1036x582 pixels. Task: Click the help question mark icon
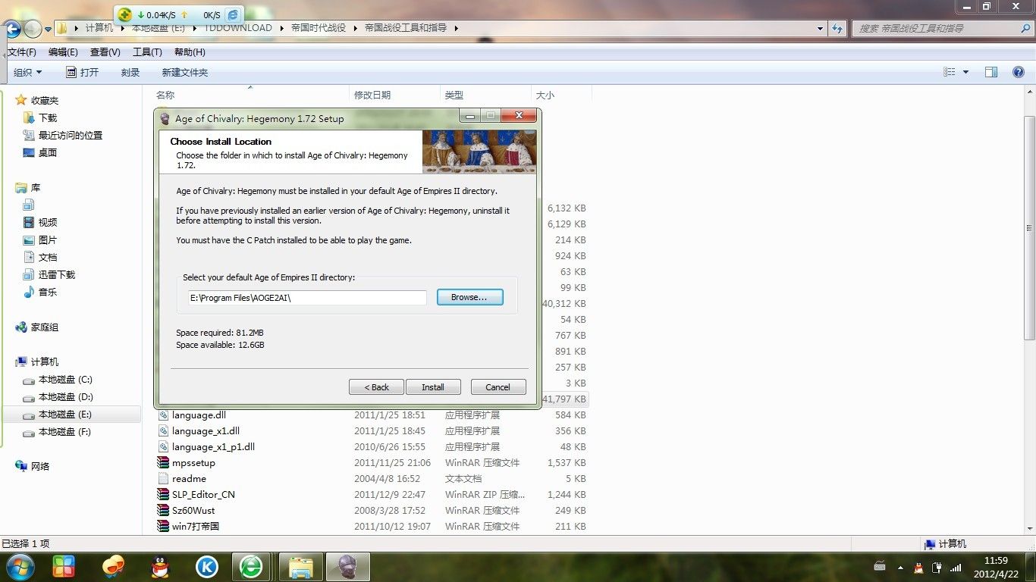(x=1019, y=73)
